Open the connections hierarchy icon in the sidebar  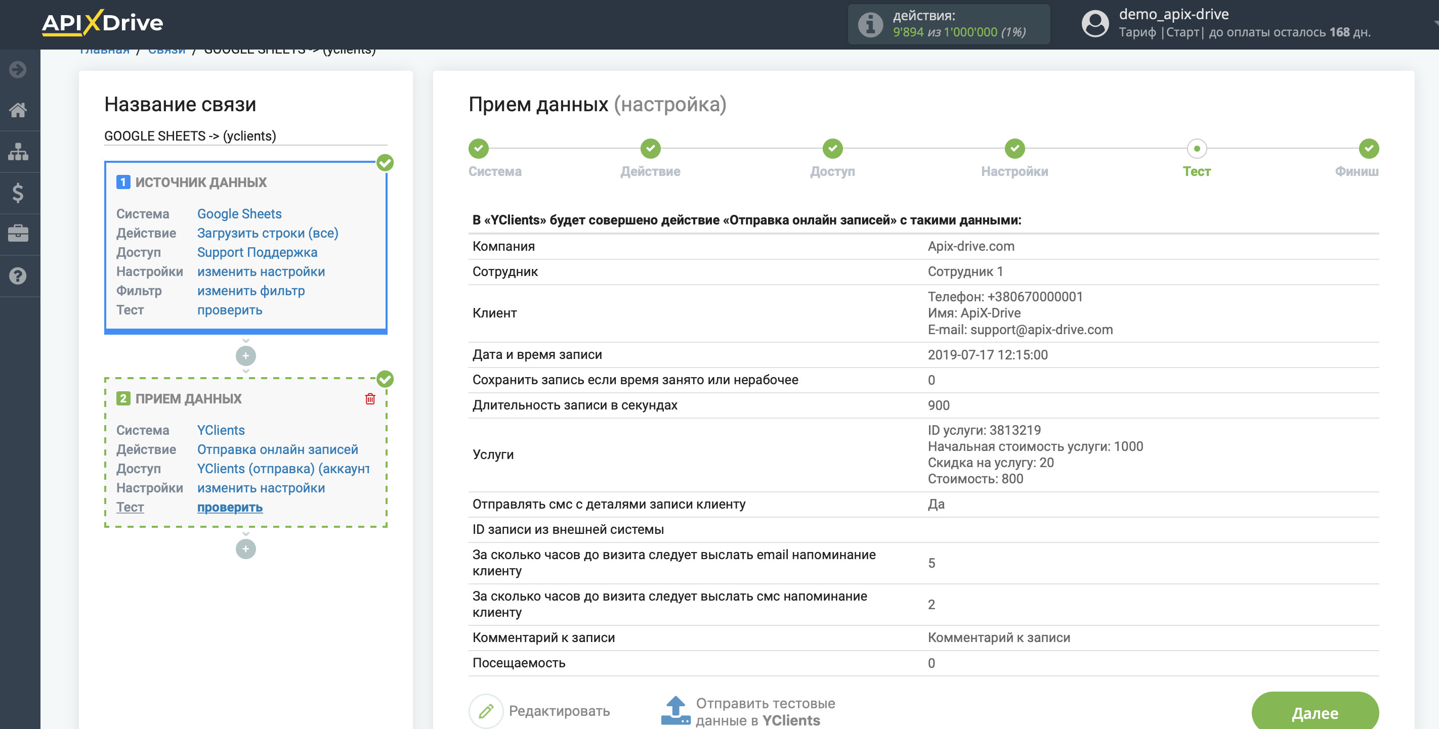pos(18,151)
